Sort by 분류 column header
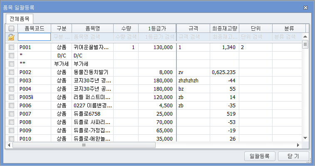Image resolution: width=315 pixels, height=166 pixels. [x=289, y=28]
